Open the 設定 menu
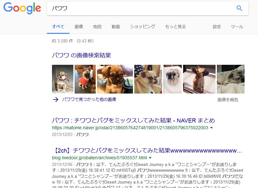The width and height of the screenshot is (258, 188). (217, 26)
